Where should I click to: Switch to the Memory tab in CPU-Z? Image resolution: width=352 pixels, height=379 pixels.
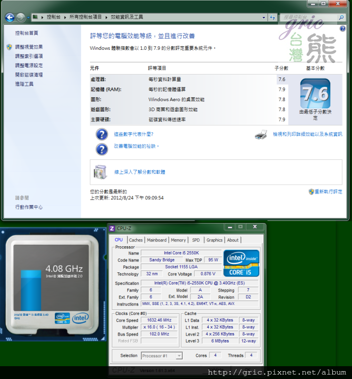coord(178,240)
